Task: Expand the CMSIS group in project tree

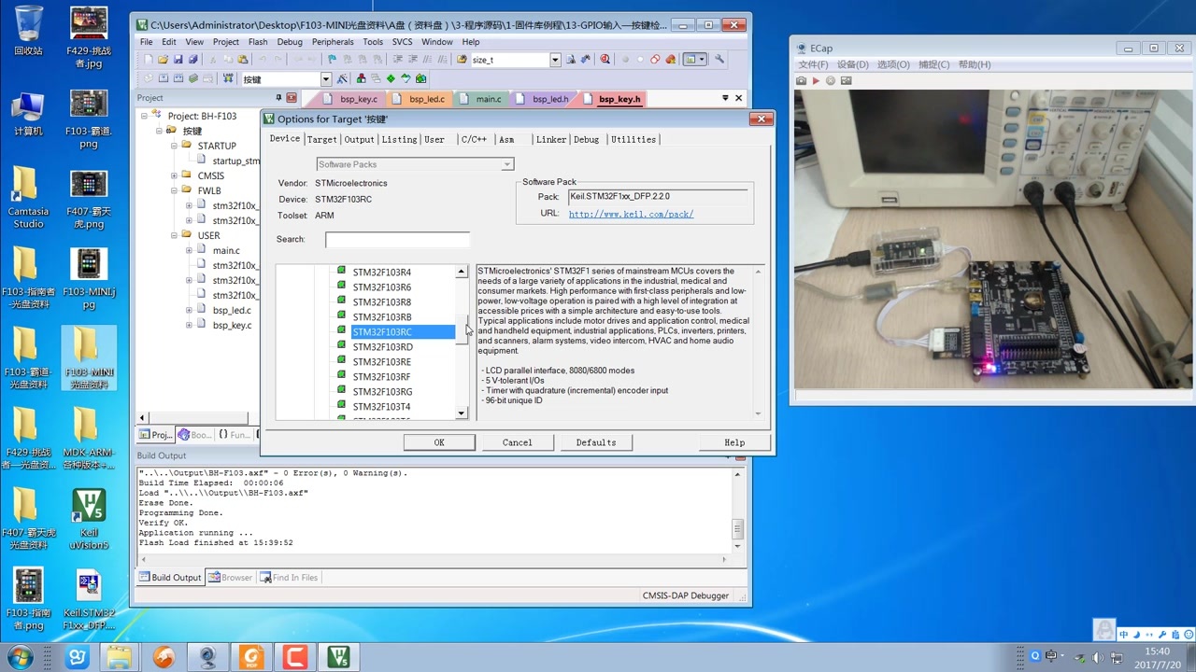Action: click(174, 175)
